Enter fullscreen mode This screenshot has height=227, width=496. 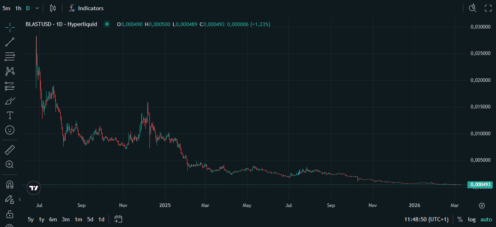pos(487,8)
